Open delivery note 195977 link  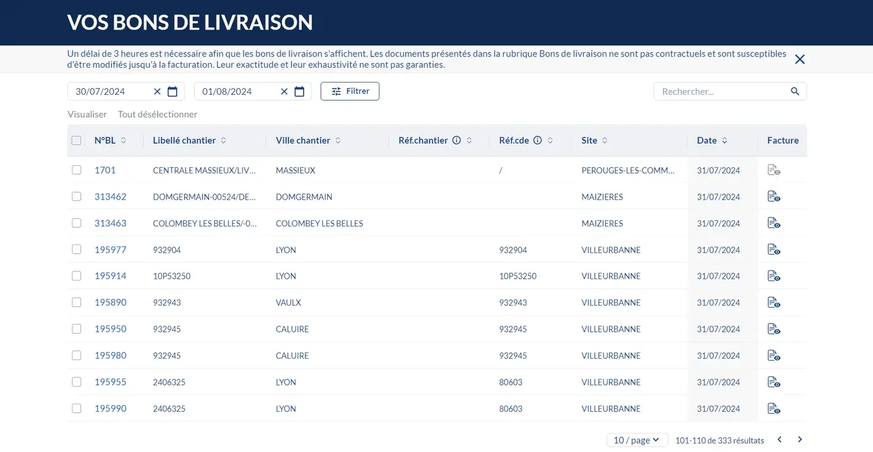click(110, 250)
